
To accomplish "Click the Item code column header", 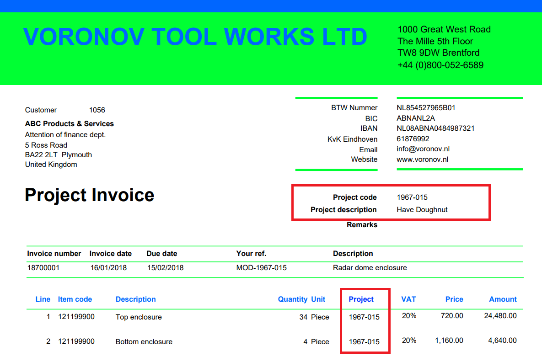I will coord(75,299).
